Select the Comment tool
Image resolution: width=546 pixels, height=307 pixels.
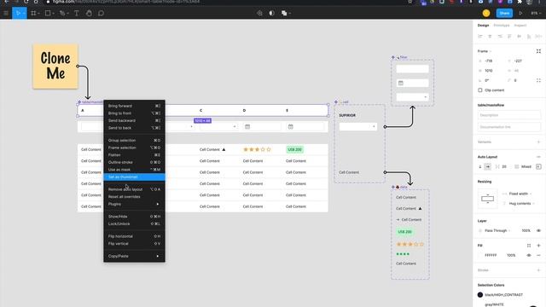(x=101, y=14)
